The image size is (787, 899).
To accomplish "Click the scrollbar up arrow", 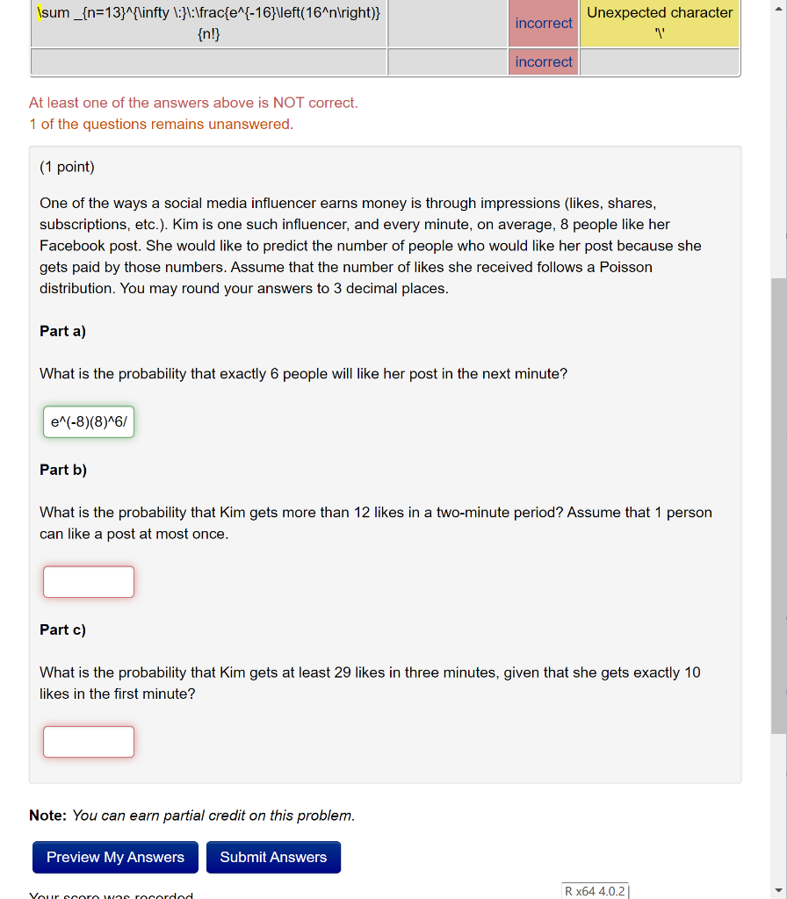I will 780,7.
